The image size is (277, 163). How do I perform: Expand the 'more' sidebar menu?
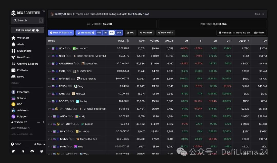coord(15,83)
